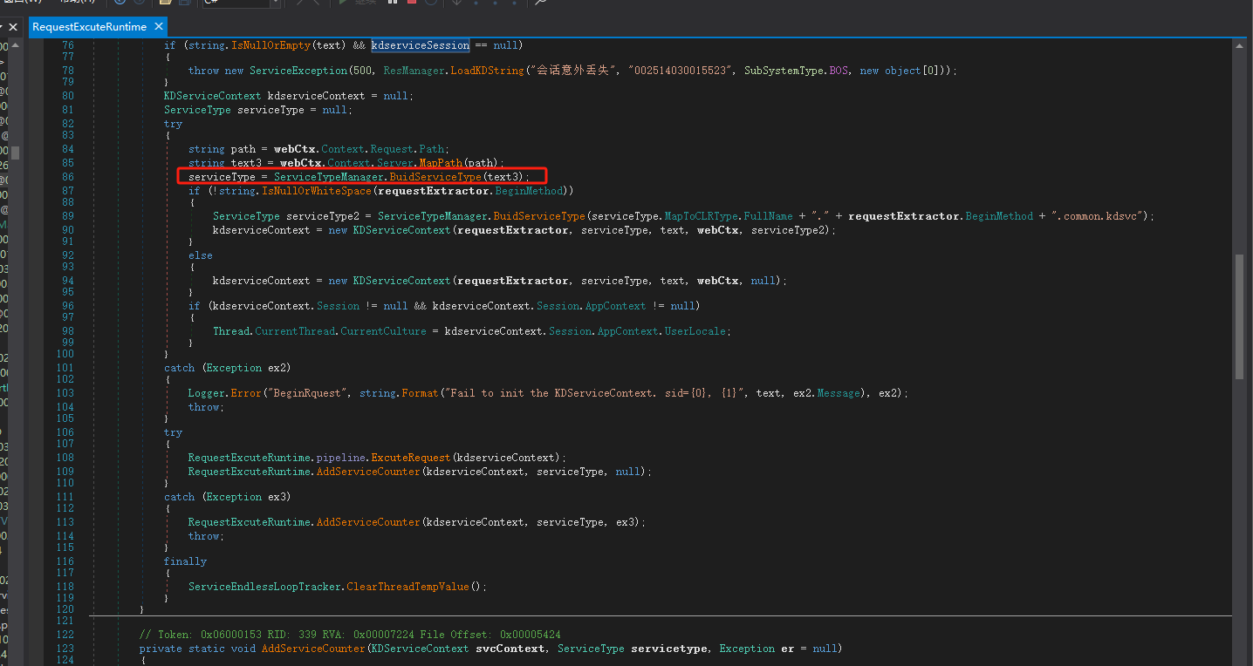Close the left assembly panel
1253x666 pixels.
[x=13, y=27]
